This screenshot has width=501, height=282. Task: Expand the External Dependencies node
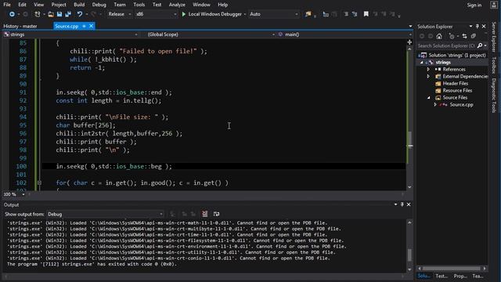coord(428,77)
